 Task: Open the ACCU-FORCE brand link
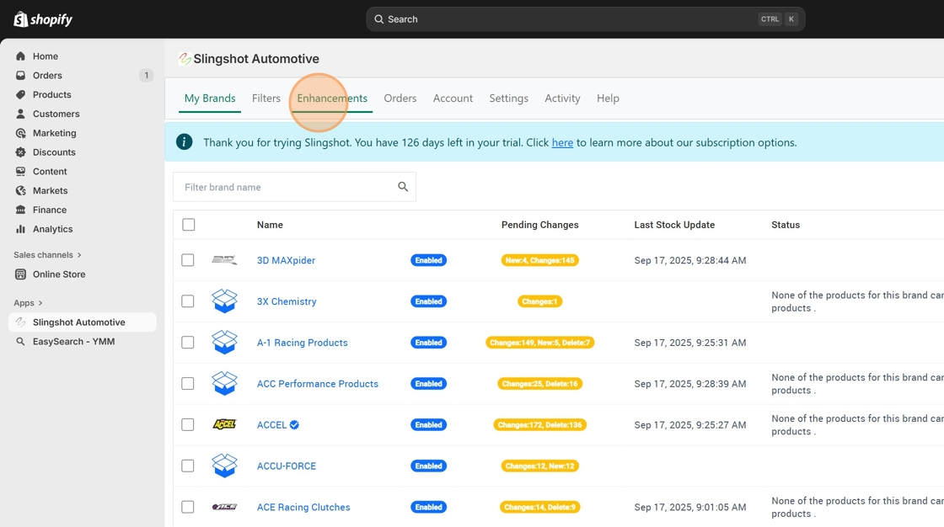point(287,466)
